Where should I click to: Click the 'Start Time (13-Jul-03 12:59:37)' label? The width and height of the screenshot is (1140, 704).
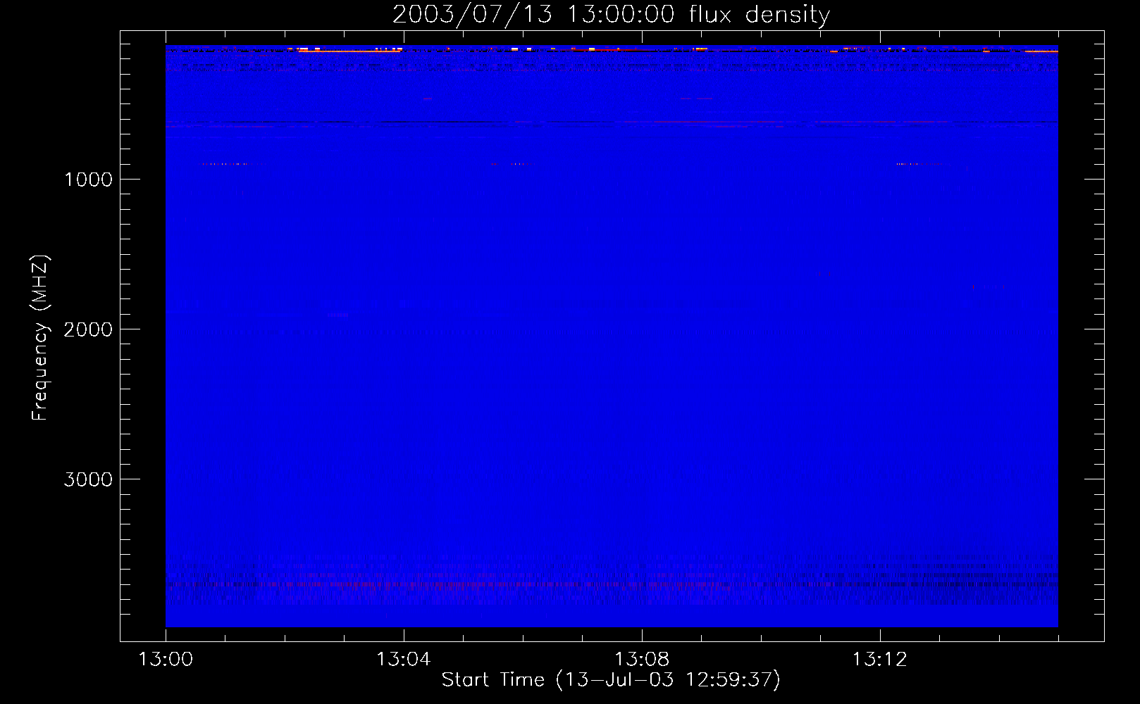[x=611, y=680]
